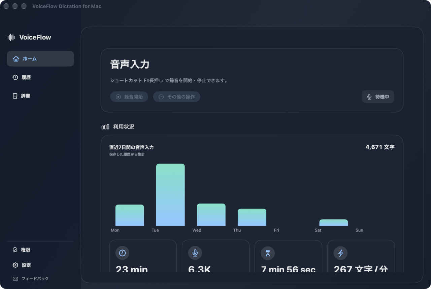
Task: Click the microphone icon above 6.3K
Action: (195, 253)
